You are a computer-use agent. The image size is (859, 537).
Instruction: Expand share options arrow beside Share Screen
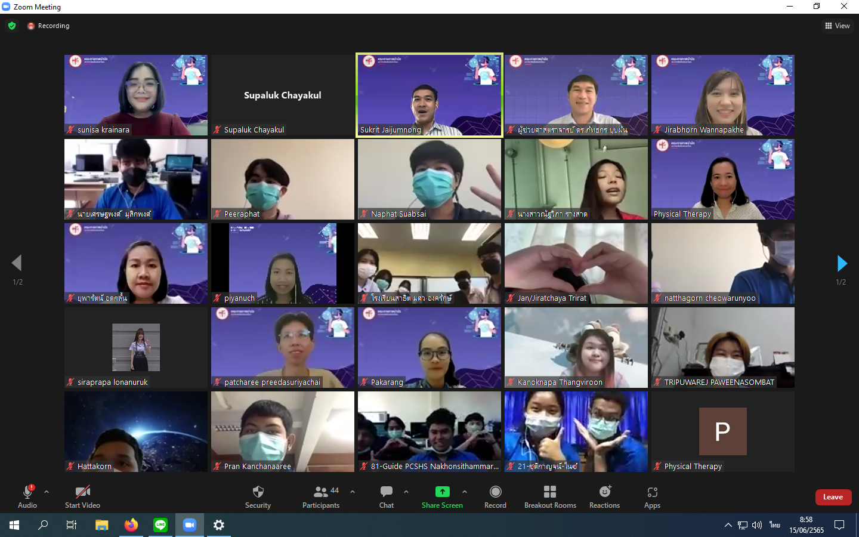(465, 492)
